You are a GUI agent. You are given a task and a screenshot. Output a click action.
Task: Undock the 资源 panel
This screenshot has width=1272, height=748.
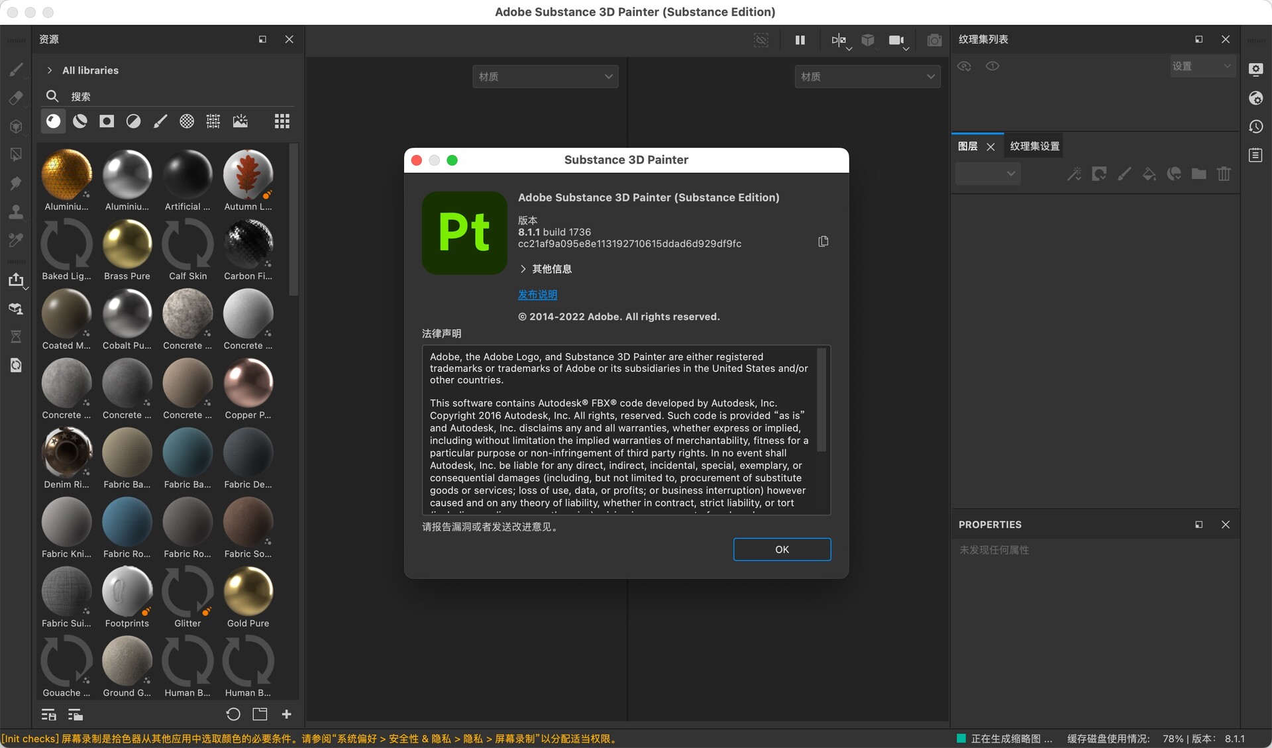click(262, 40)
